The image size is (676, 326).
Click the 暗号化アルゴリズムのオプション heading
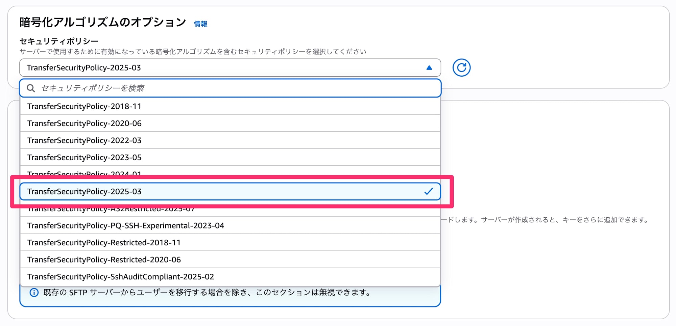pyautogui.click(x=103, y=22)
